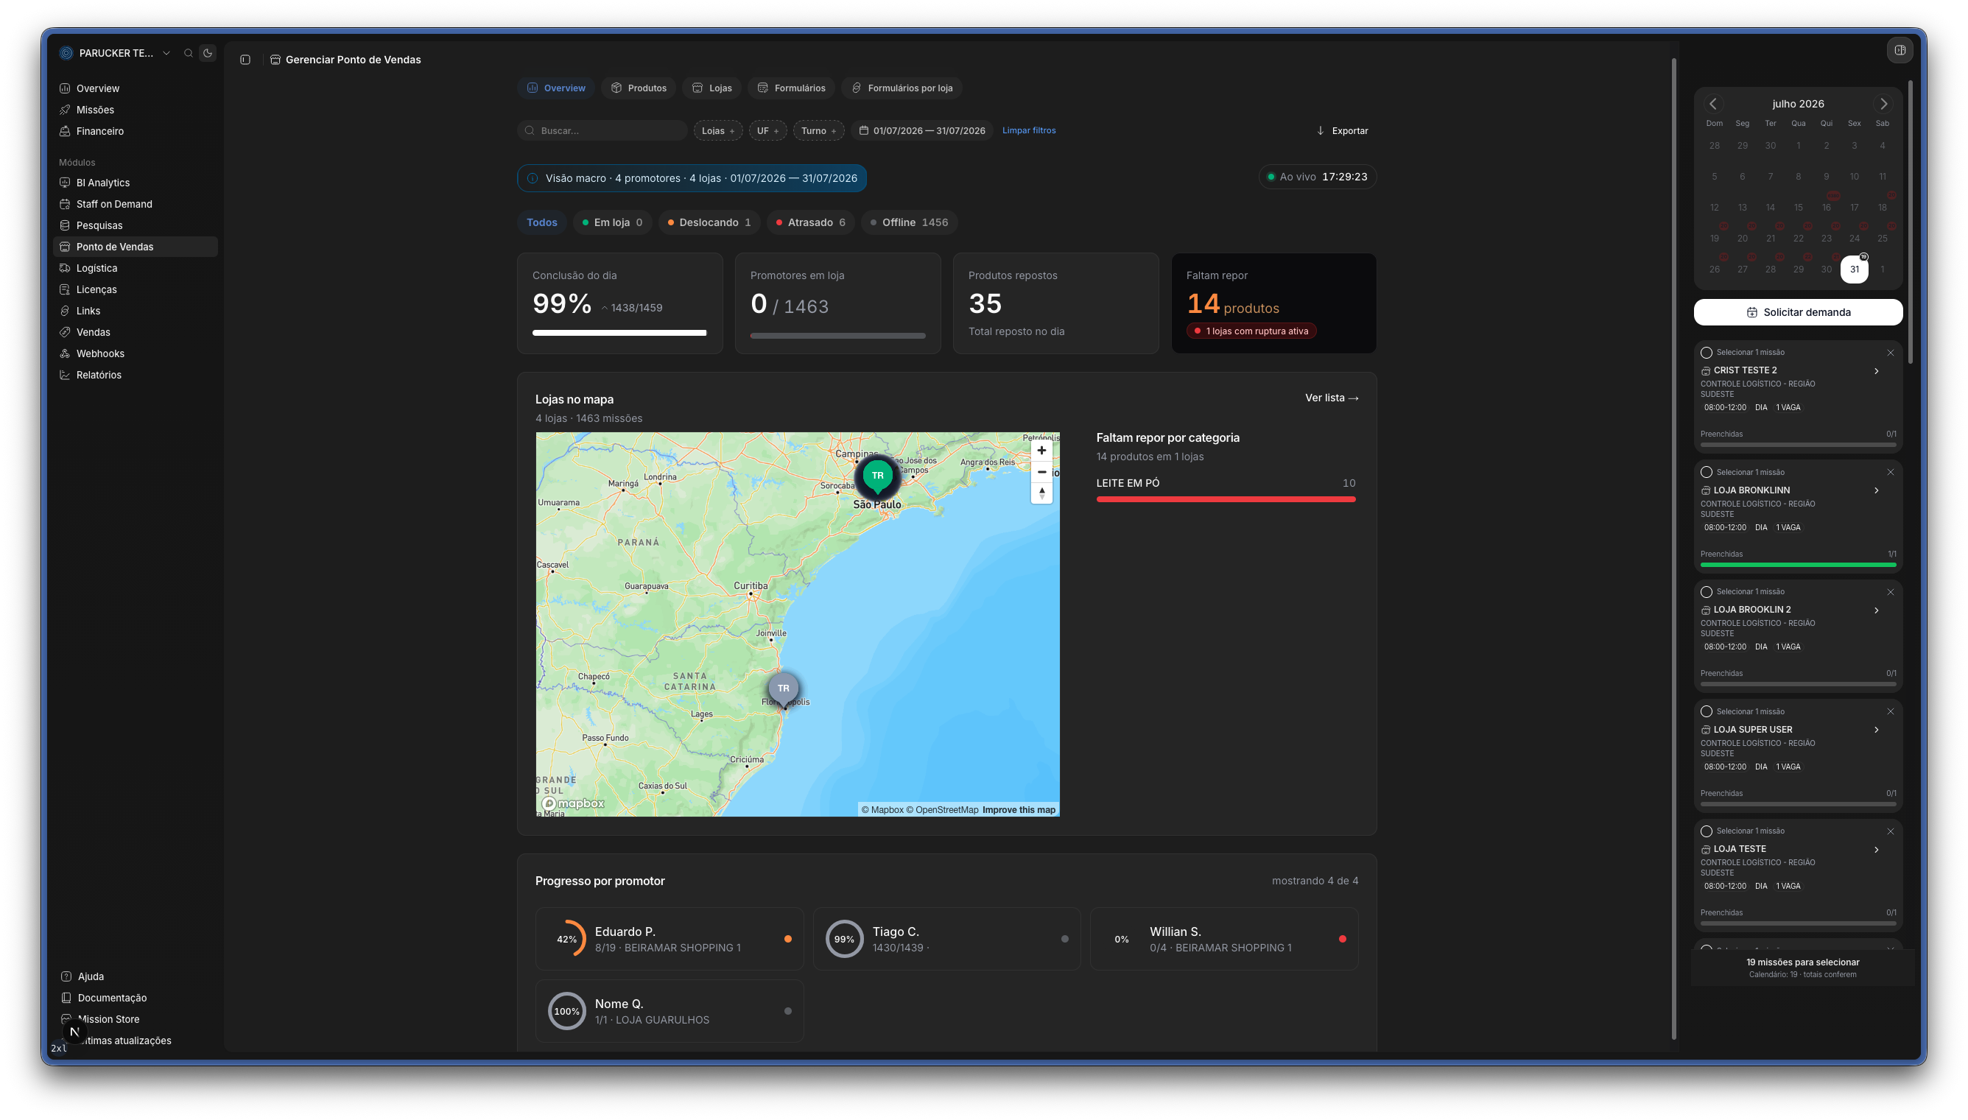The image size is (1968, 1120).
Task: Toggle the right panel layout icon
Action: tap(1900, 50)
